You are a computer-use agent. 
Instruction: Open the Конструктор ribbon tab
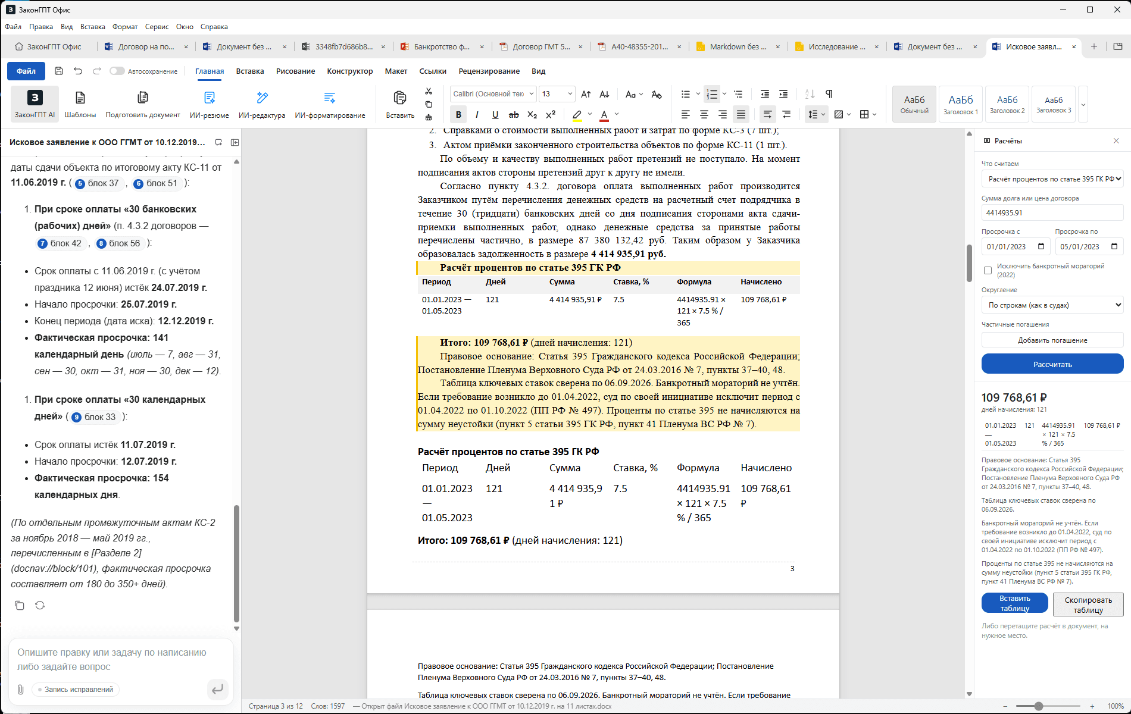(x=350, y=71)
